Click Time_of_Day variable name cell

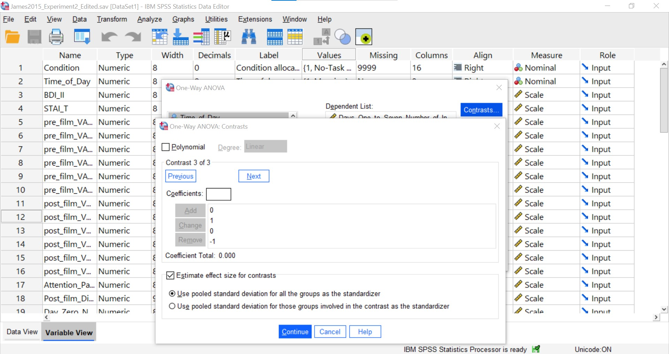(69, 81)
